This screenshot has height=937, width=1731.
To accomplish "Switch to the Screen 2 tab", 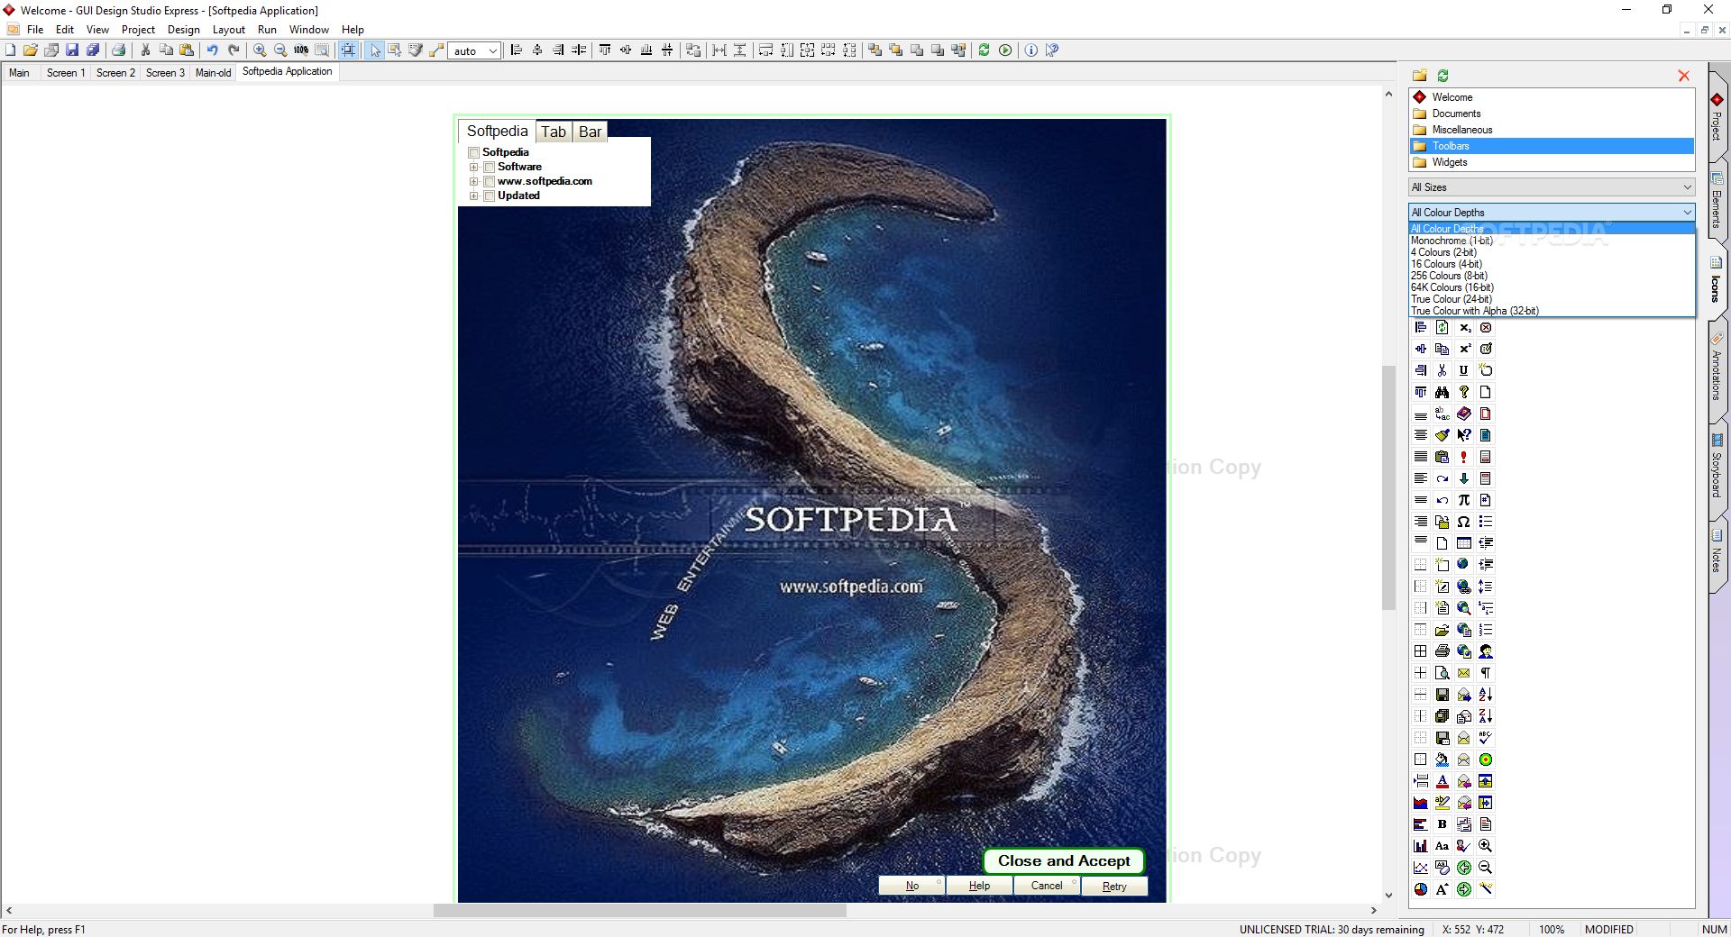I will coord(115,73).
